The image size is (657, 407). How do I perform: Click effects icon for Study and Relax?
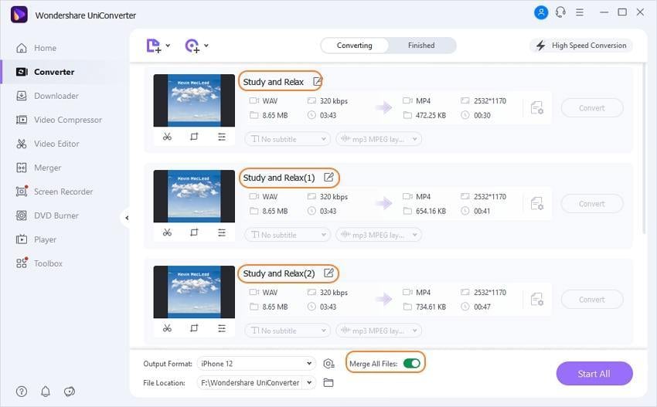point(222,137)
